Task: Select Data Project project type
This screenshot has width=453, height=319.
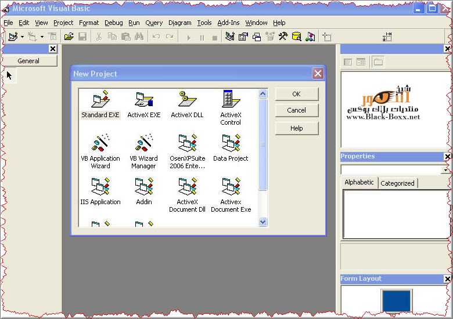Action: pyautogui.click(x=231, y=148)
